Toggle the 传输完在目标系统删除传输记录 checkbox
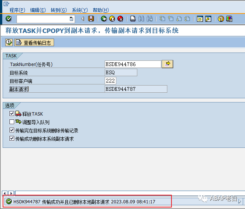The width and height of the screenshot is (245, 209). coord(12,130)
